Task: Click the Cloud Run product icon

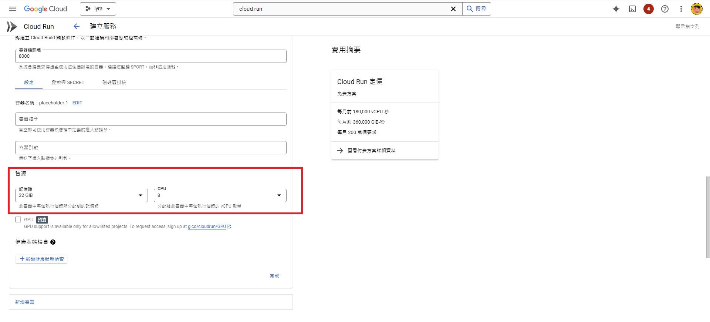Action: click(12, 26)
